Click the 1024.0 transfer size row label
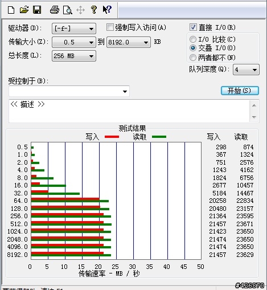267x290 pixels. coord(18,231)
